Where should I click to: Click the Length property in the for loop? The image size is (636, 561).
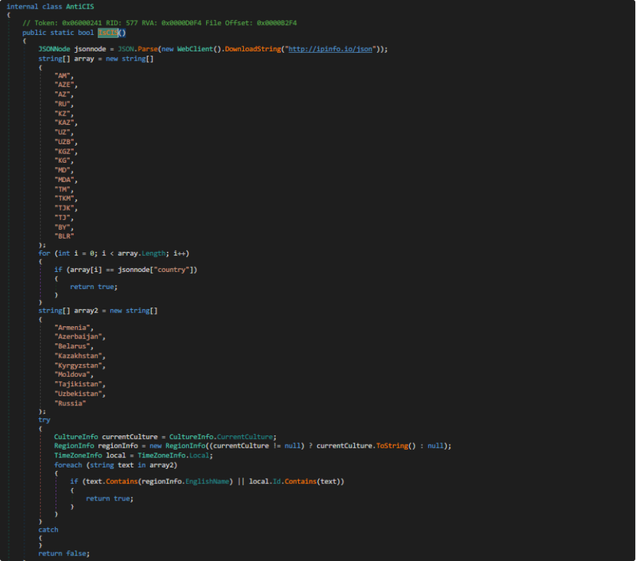pyautogui.click(x=150, y=253)
